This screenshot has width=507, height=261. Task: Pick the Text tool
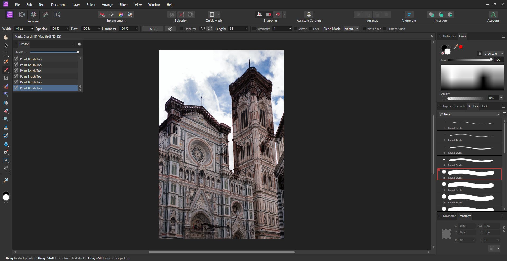tap(6, 160)
